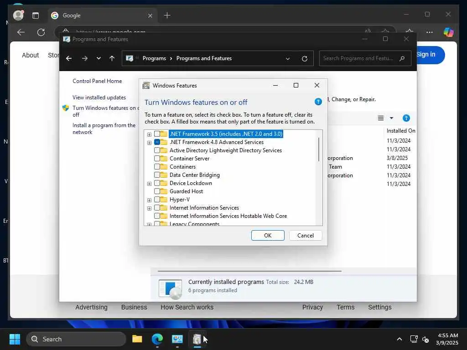Expand the Internet Information Services node

(x=149, y=208)
